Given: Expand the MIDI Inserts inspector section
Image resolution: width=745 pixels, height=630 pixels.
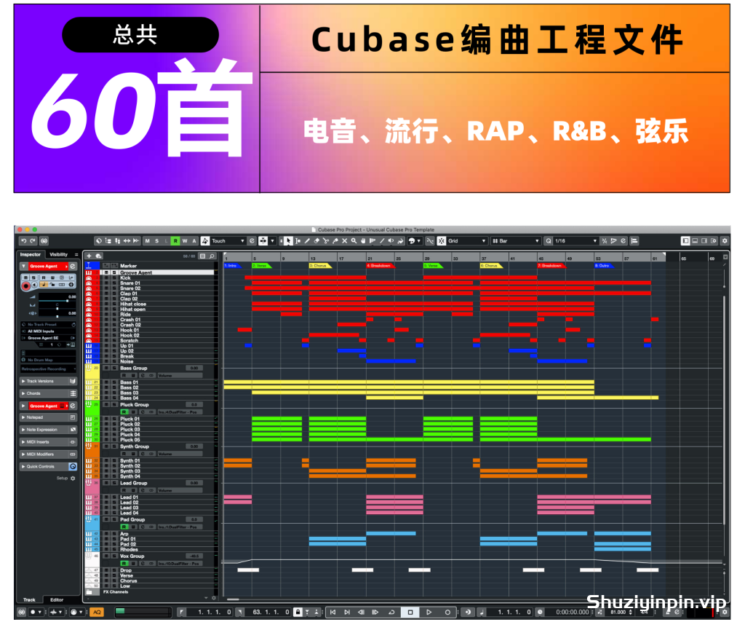Looking at the screenshot, I should 49,442.
